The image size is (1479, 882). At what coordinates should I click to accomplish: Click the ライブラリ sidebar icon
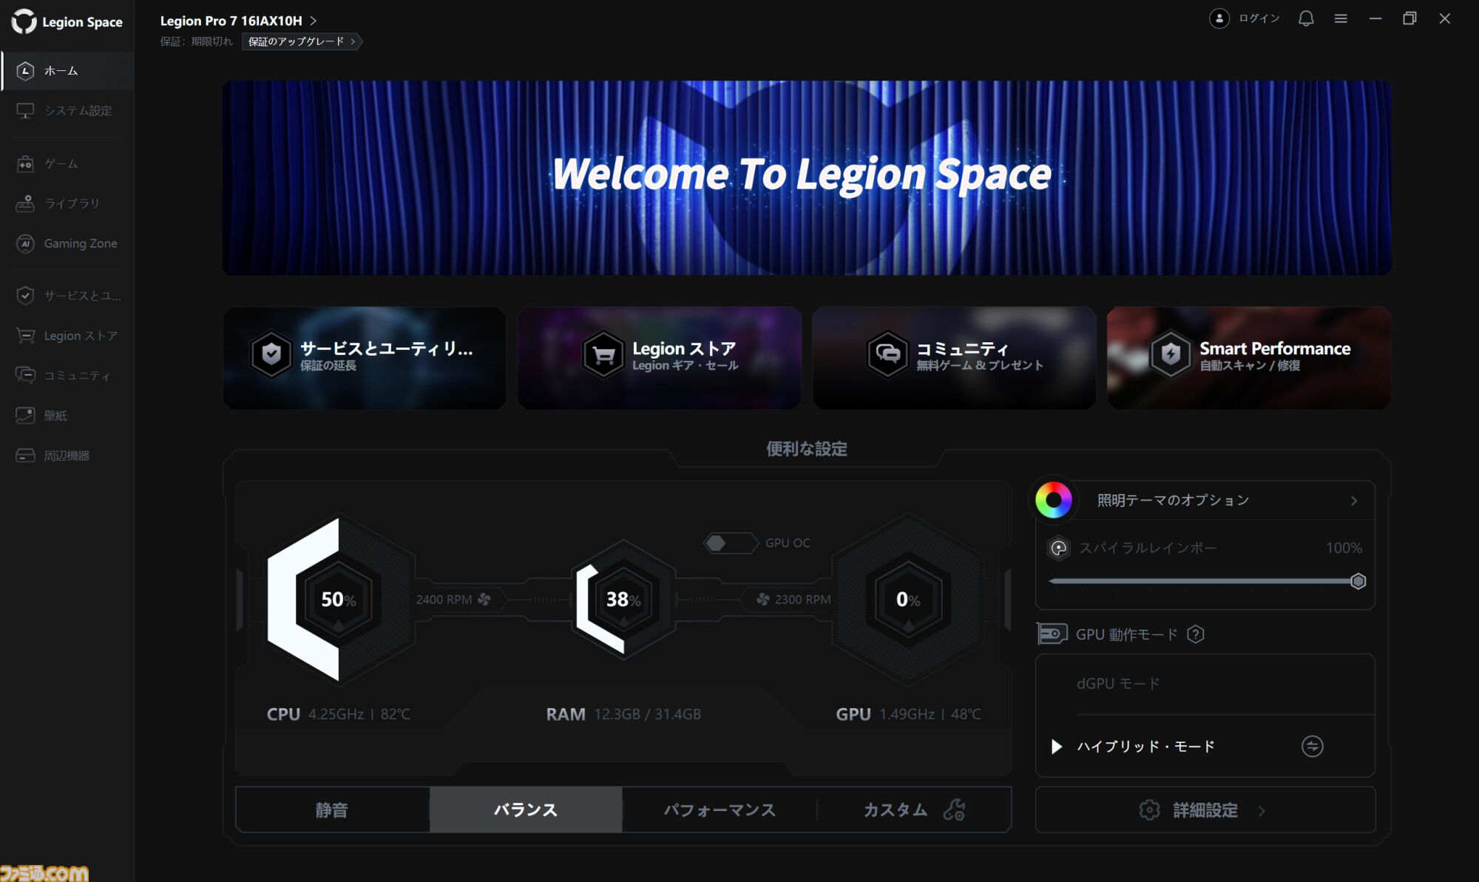point(25,203)
